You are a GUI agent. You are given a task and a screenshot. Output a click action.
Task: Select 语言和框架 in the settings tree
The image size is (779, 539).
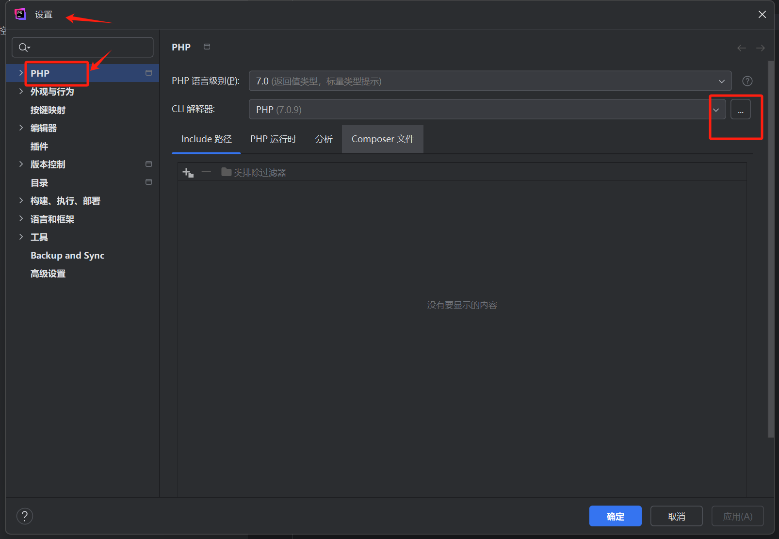pyautogui.click(x=52, y=219)
